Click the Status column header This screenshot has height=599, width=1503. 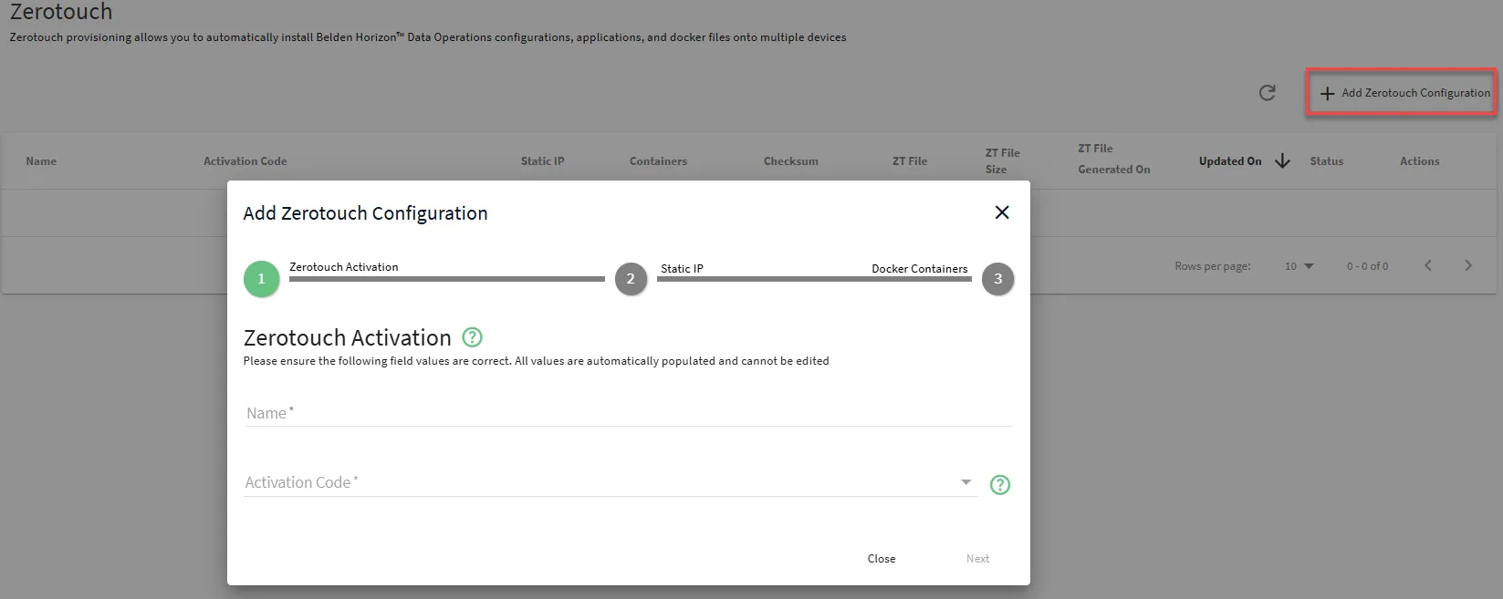tap(1326, 161)
